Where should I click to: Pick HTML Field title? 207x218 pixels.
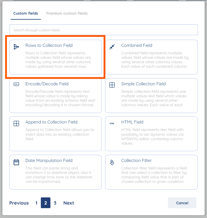[132, 122]
